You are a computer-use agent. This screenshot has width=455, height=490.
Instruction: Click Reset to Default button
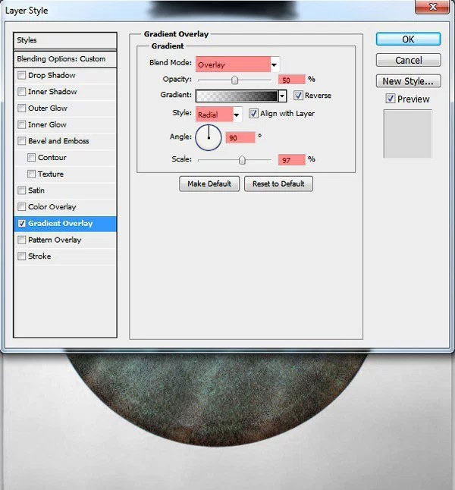point(278,184)
